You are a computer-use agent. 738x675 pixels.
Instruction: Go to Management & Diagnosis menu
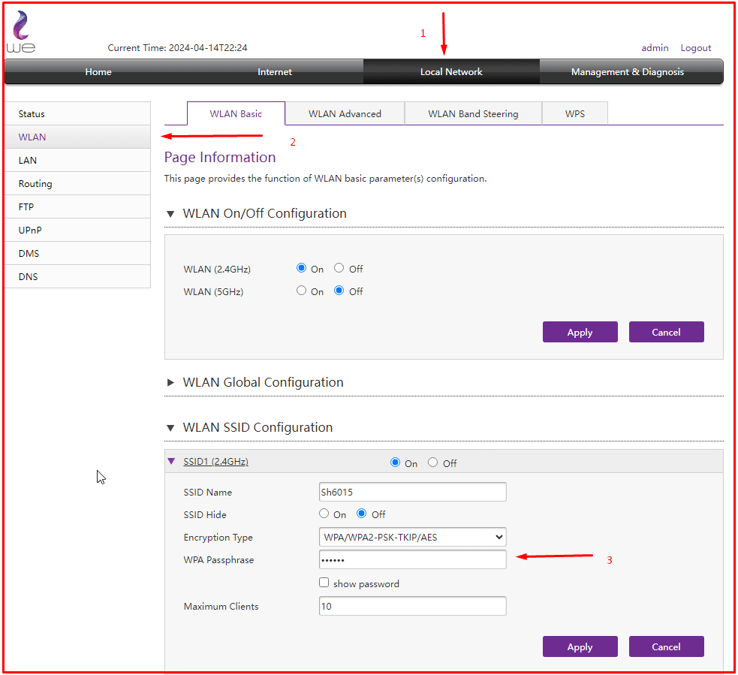coord(628,72)
